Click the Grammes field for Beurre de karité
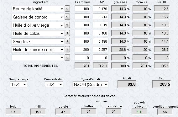Screen dimensions: 178x117 (82, 9)
